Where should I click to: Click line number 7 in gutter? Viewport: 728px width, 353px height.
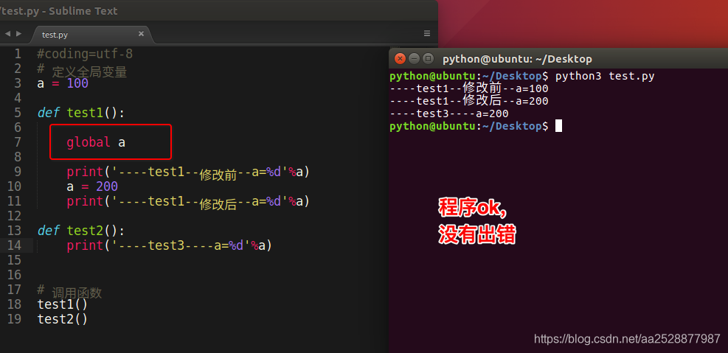click(18, 142)
